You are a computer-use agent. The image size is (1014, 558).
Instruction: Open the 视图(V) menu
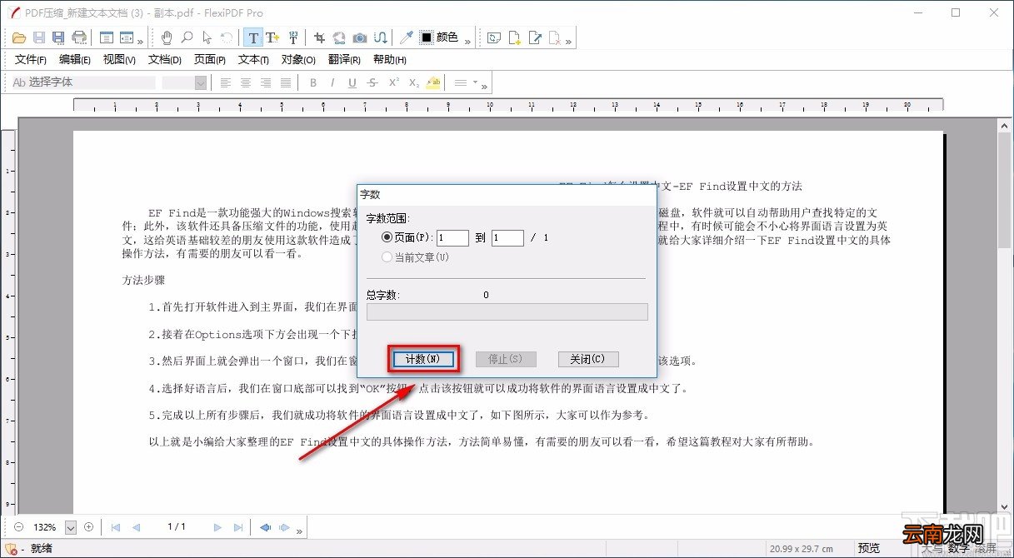[x=119, y=60]
